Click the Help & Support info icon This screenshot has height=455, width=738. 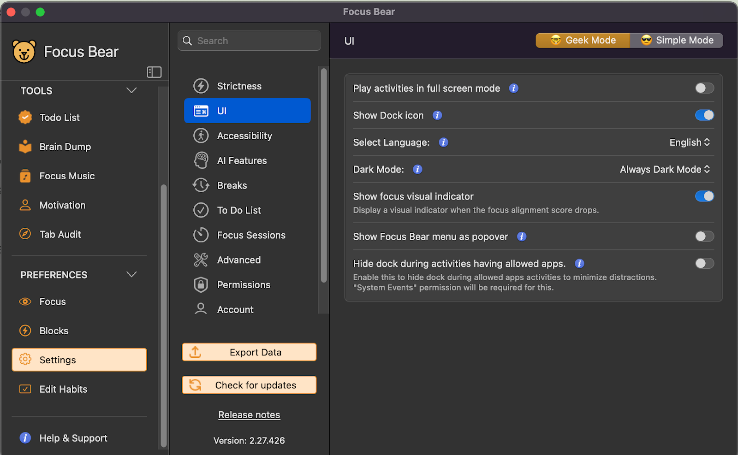coord(25,438)
